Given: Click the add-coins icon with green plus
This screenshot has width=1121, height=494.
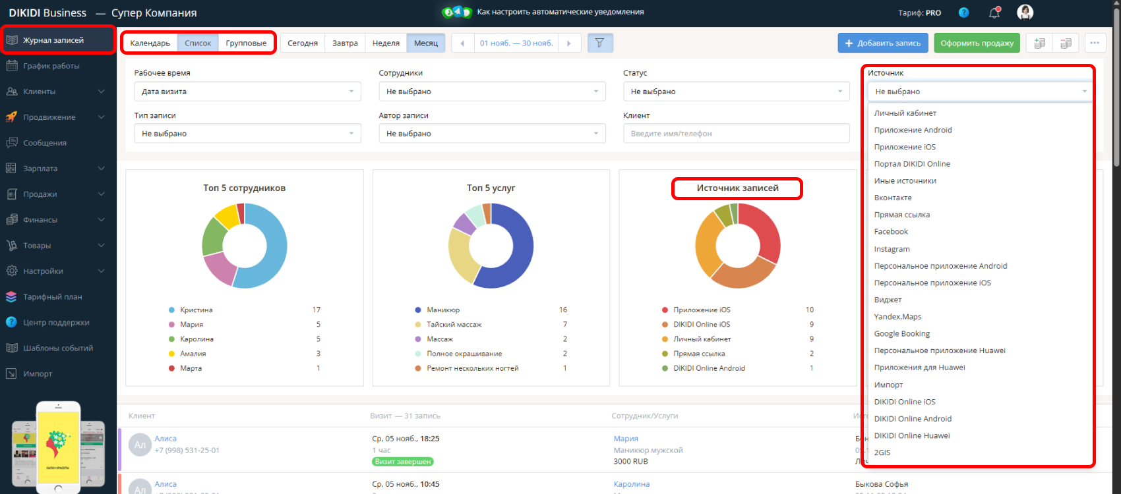Looking at the screenshot, I should click(1039, 43).
